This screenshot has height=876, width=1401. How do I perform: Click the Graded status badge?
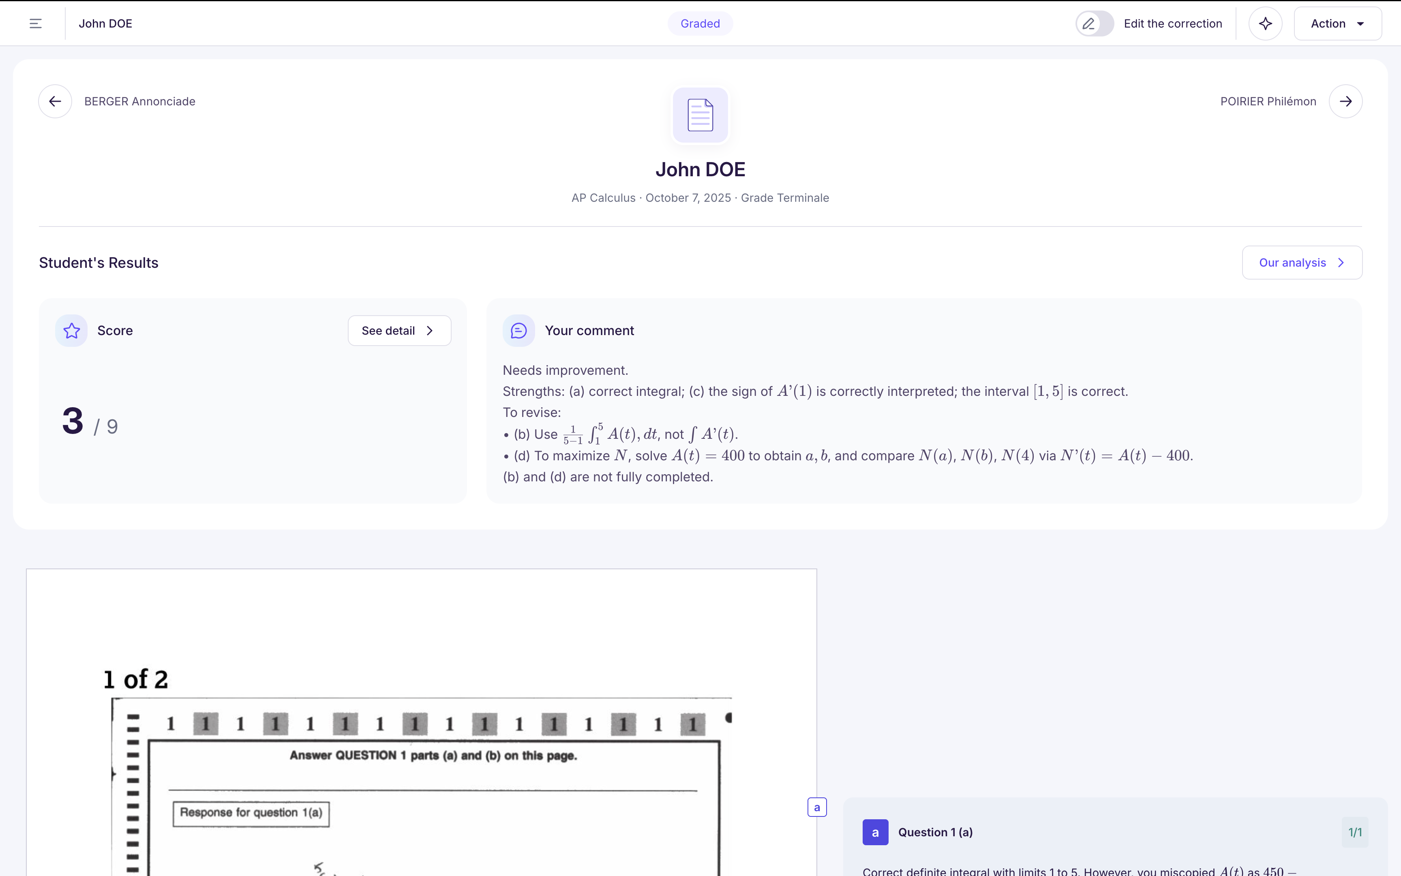[x=700, y=23]
